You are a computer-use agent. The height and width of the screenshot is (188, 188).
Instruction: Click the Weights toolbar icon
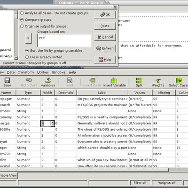click(x=158, y=82)
